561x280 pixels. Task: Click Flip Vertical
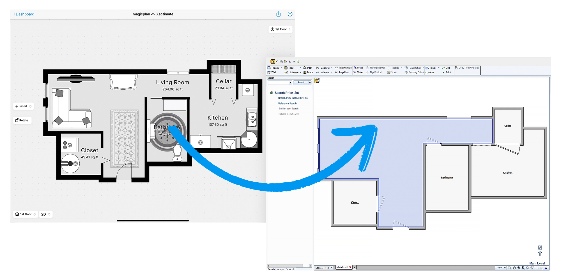(x=374, y=72)
